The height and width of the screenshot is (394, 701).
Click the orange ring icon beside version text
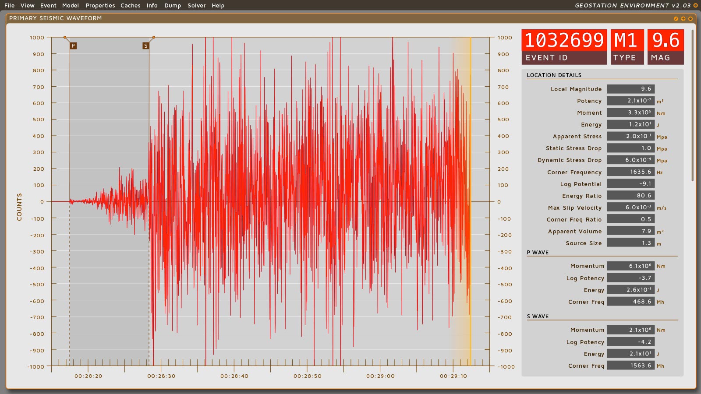tap(695, 6)
